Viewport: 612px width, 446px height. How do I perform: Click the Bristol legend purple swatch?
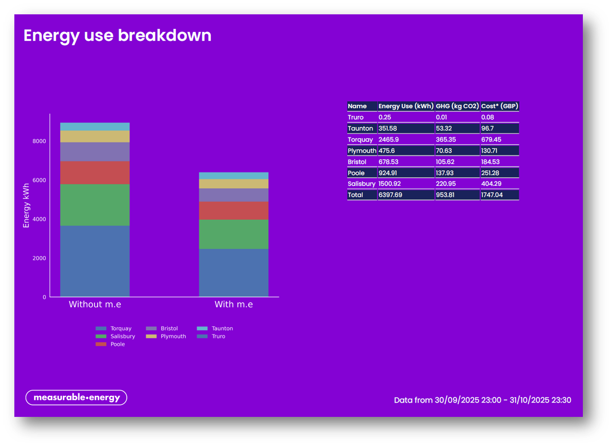click(x=151, y=329)
